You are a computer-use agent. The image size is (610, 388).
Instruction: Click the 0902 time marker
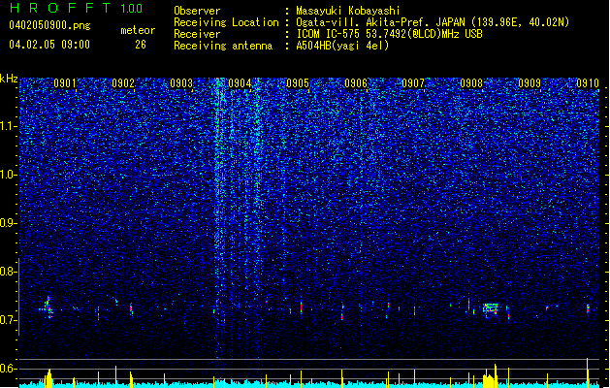(x=123, y=83)
